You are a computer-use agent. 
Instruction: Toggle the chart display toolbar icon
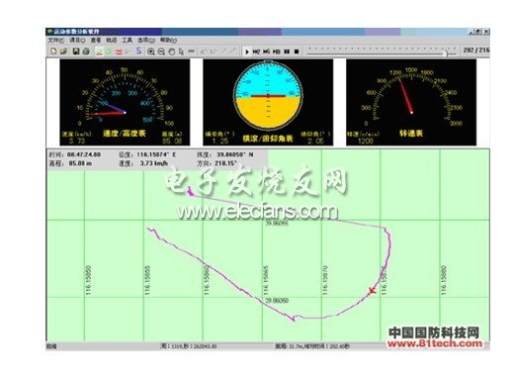99,51
